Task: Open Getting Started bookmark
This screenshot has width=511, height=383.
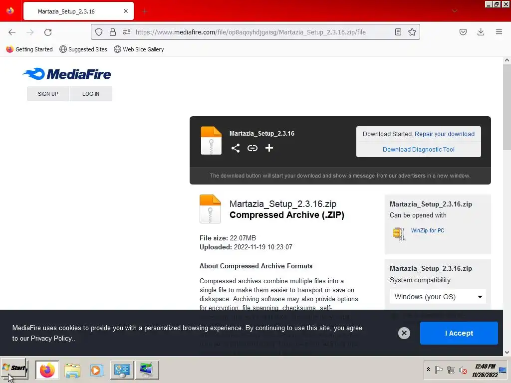Action: tap(29, 49)
